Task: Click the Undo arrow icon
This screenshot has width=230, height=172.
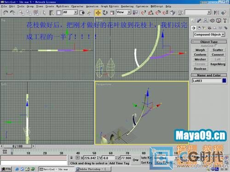Action: [6, 12]
